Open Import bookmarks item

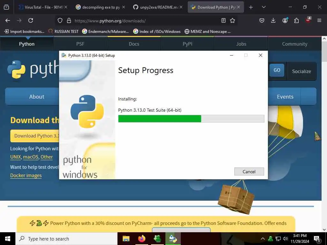[24, 32]
